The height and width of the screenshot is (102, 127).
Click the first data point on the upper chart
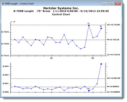(x=15, y=39)
